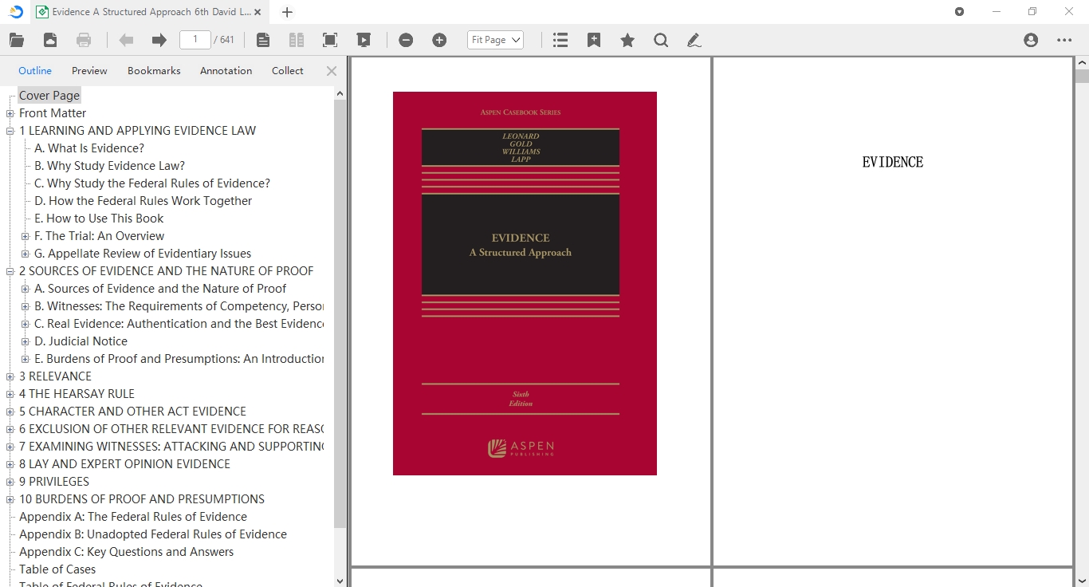This screenshot has width=1089, height=587.
Task: Print the document with the printer icon
Action: pyautogui.click(x=84, y=40)
